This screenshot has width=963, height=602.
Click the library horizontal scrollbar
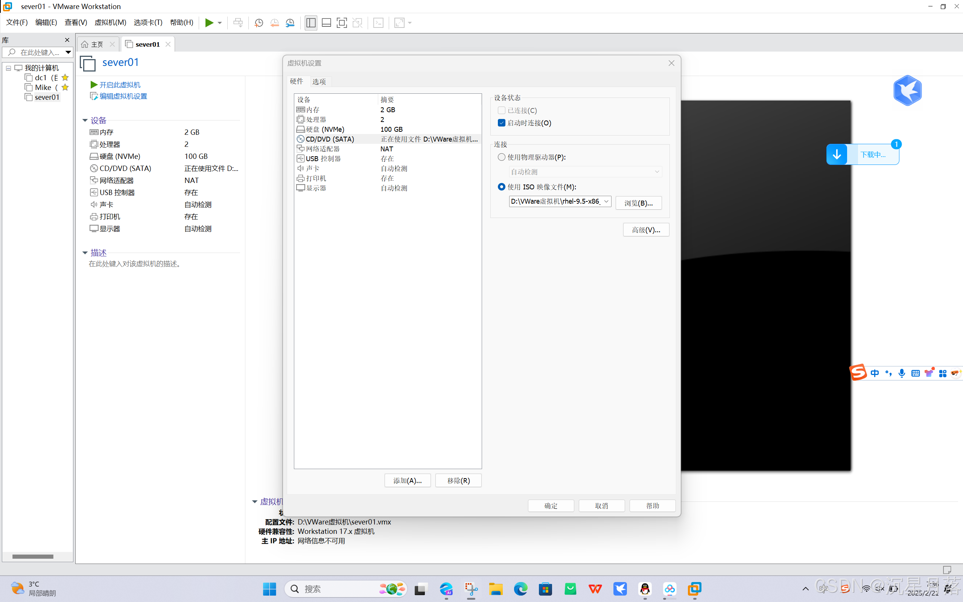33,556
